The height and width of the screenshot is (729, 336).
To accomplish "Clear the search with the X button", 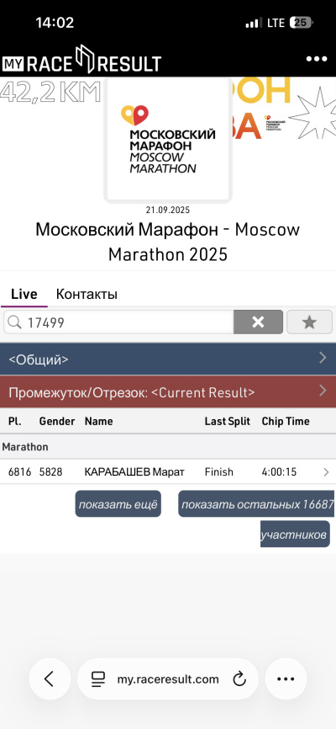I will [x=258, y=322].
